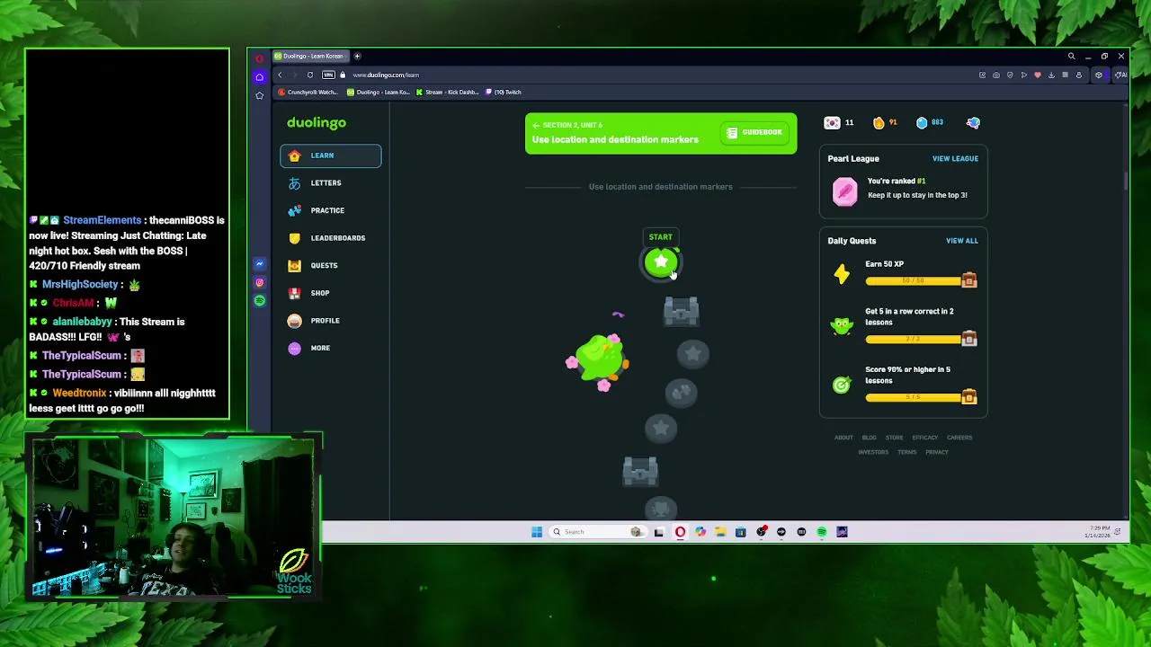This screenshot has width=1151, height=647.
Task: Click the browser back button
Action: tap(280, 75)
